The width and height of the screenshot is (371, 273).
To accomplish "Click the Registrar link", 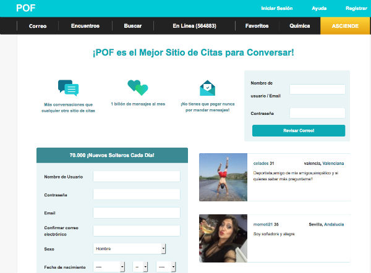I will point(356,9).
